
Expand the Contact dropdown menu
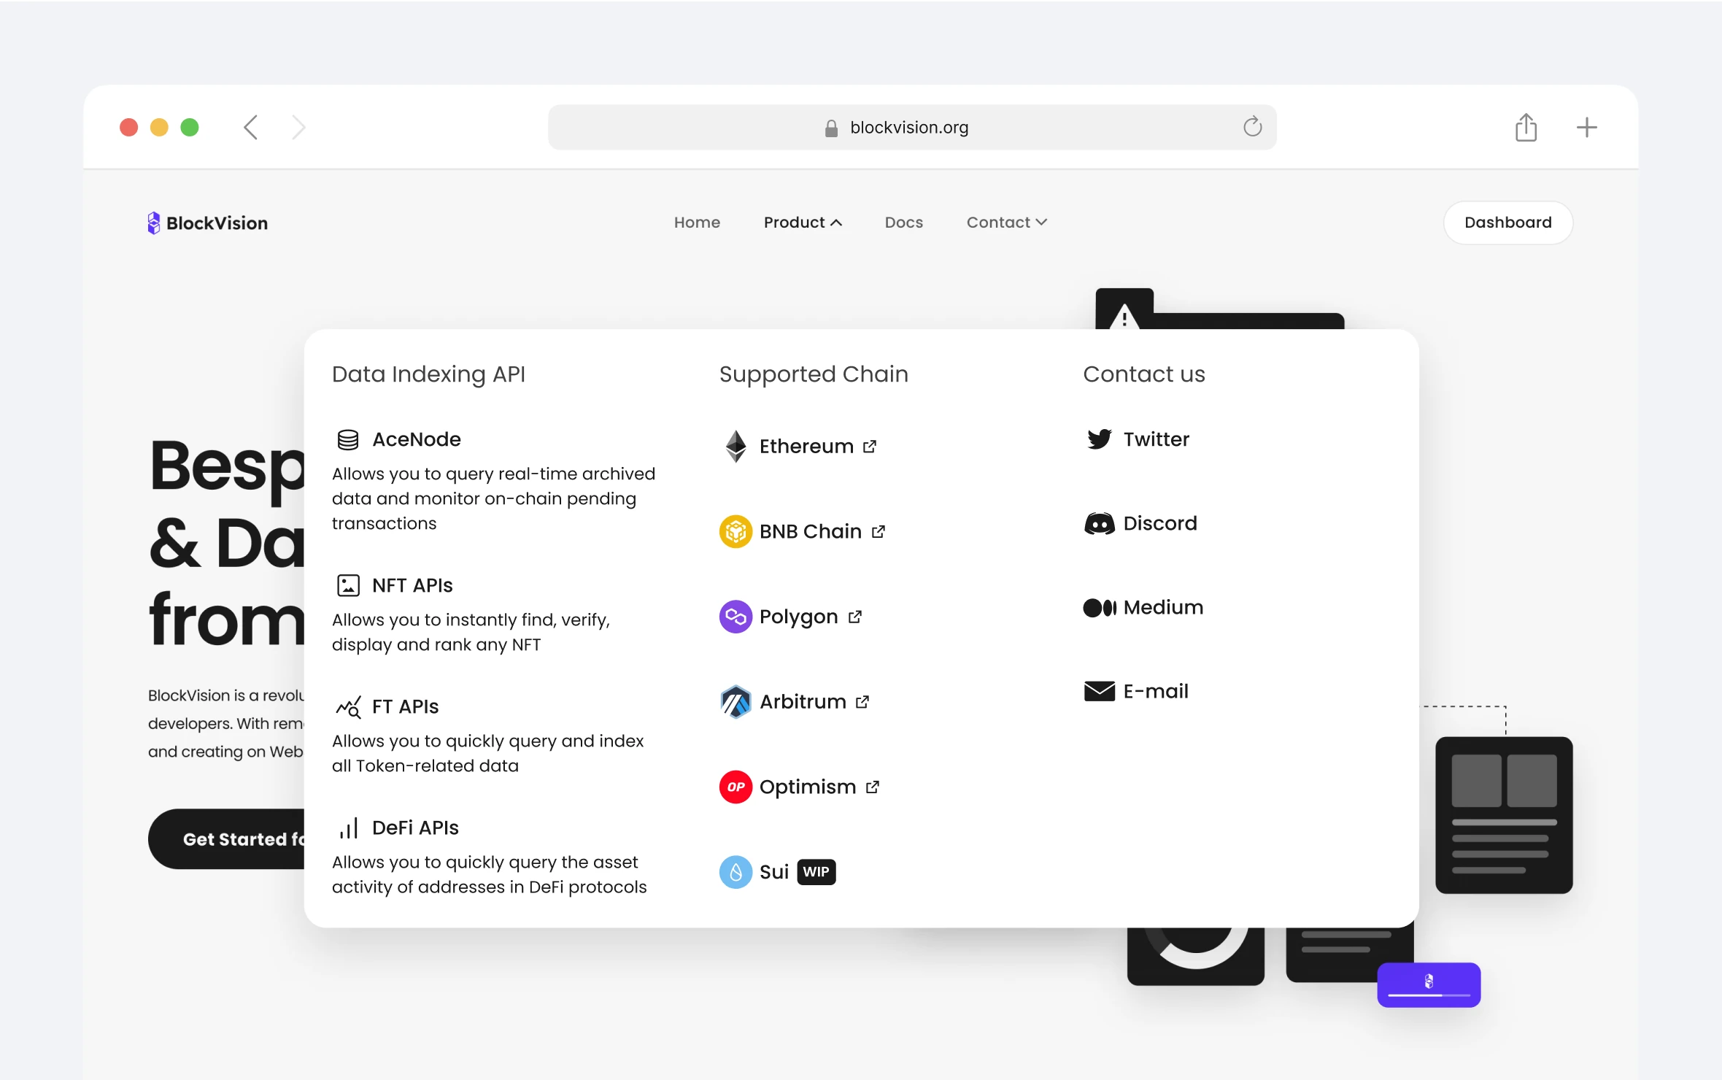pos(1006,223)
